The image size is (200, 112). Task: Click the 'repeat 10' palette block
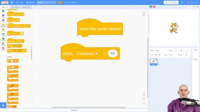(x=13, y=69)
